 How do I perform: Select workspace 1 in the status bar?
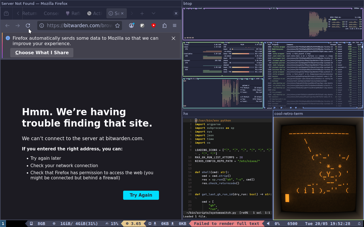[x=3, y=224]
